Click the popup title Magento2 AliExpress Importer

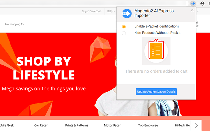click(x=154, y=13)
